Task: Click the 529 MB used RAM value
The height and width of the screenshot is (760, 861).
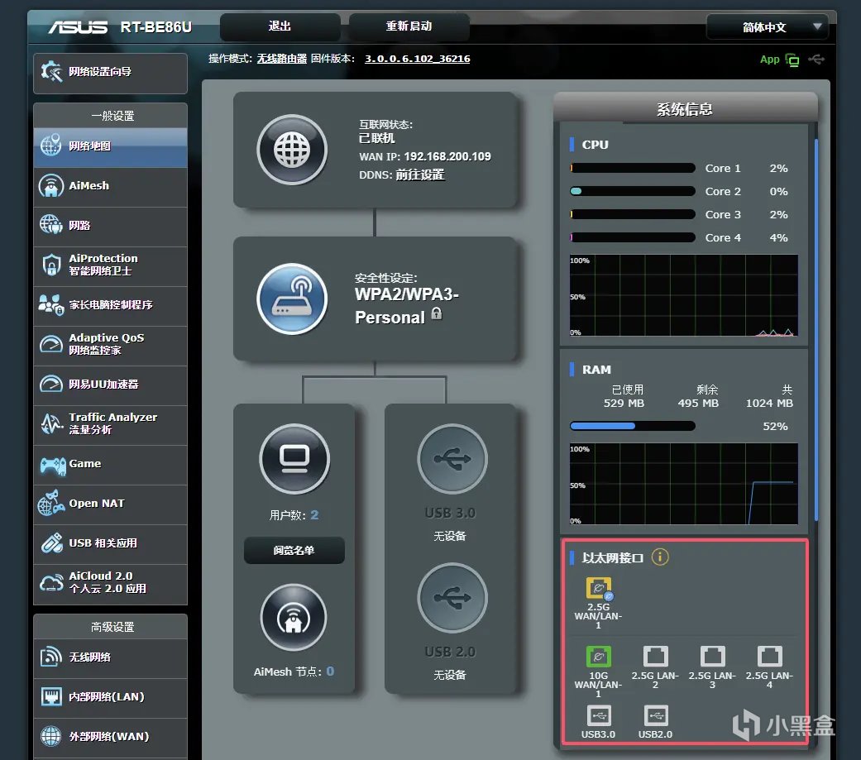Action: coord(624,403)
